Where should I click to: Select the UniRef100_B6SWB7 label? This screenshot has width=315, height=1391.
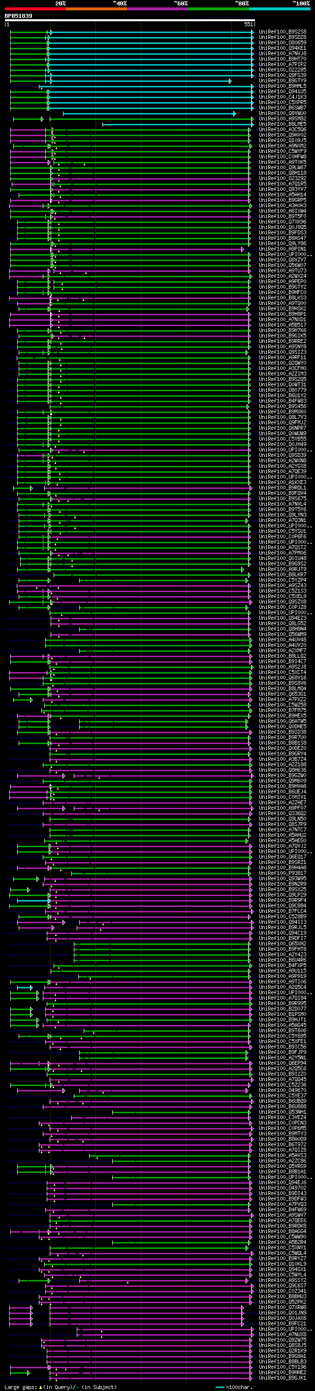point(283,108)
